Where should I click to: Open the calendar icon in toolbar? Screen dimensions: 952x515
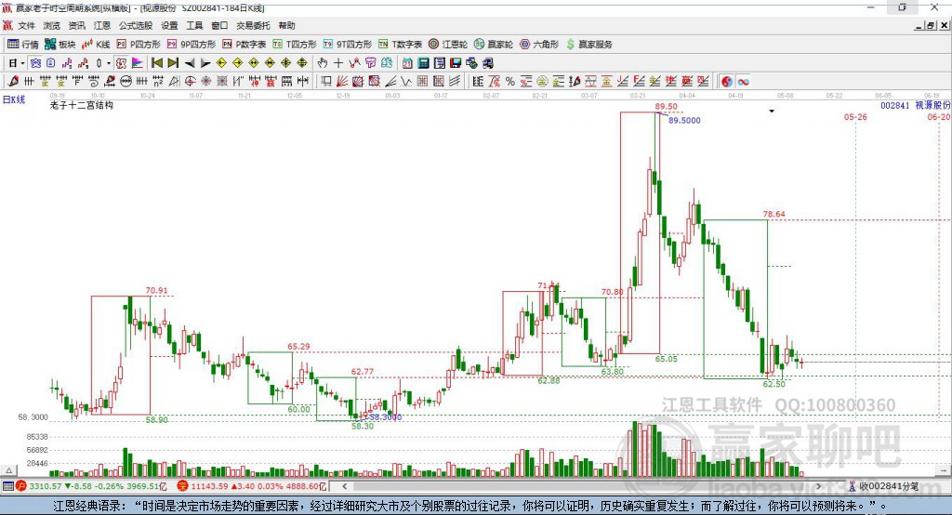[407, 63]
